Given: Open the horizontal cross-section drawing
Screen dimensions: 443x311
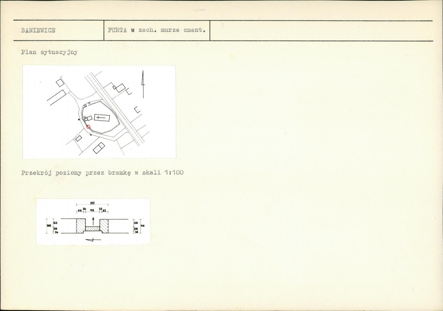Looking at the screenshot, I should click(93, 222).
